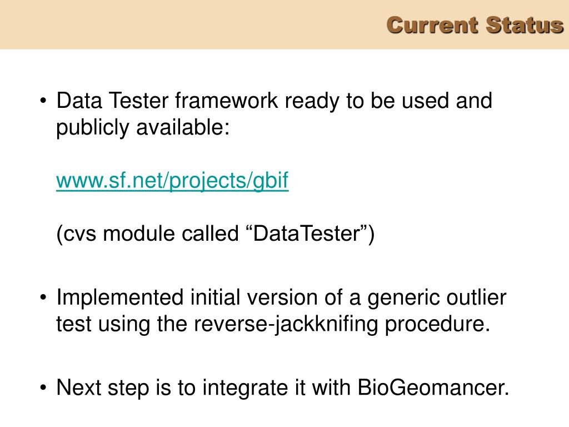Select the bullet before "Implemented initial version"
569x427 pixels.
pos(43,297)
